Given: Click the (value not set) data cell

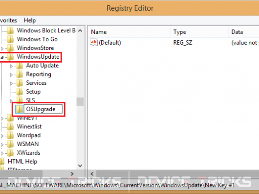Looking at the screenshot, I should [245, 43].
